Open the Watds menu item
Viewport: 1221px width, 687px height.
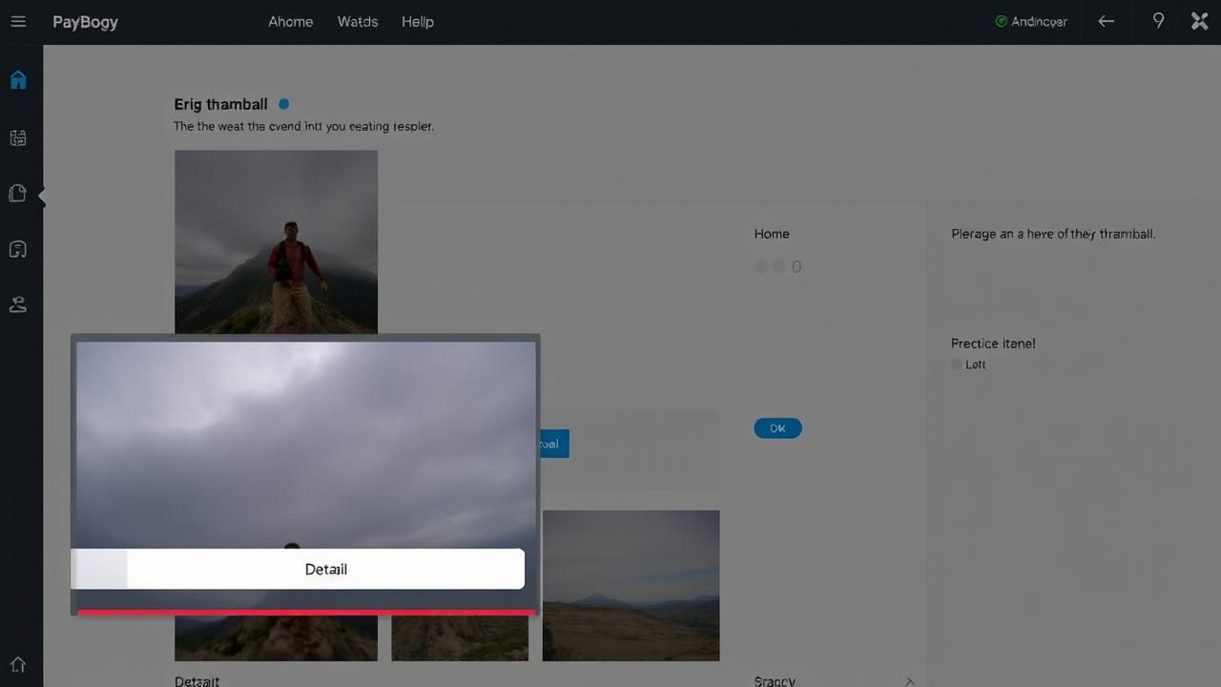[358, 22]
